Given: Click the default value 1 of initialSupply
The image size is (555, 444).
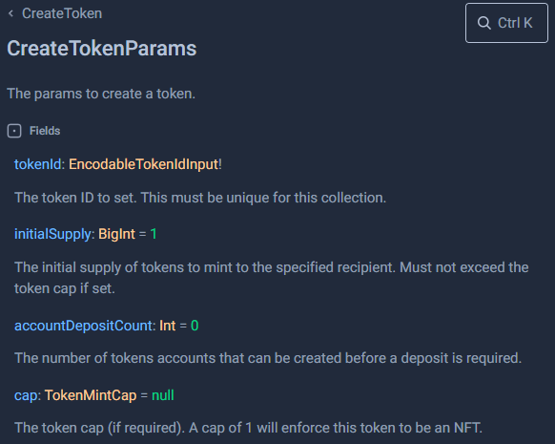Looking at the screenshot, I should click(x=154, y=234).
